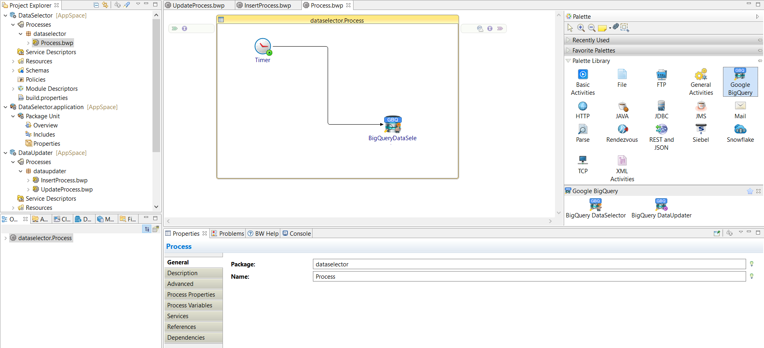This screenshot has height=348, width=764.
Task: Select the palette Marquee tool
Action: click(x=625, y=27)
